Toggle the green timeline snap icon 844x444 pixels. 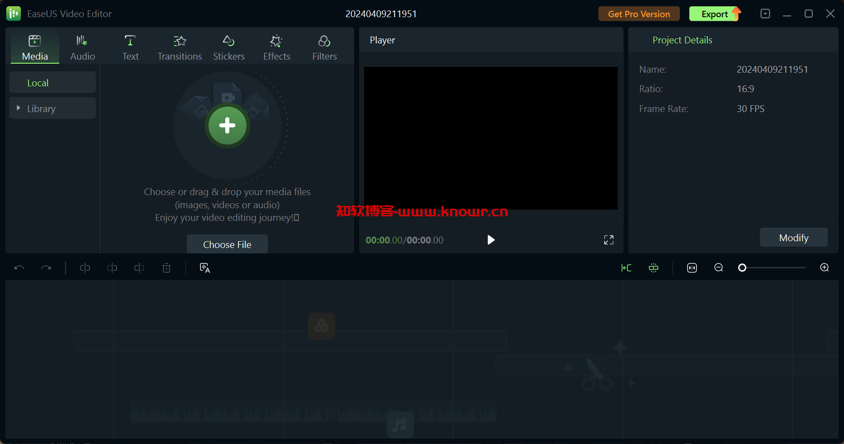626,268
